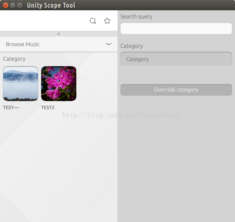Click the star favorite icon
Image resolution: width=235 pixels, height=222 pixels.
[107, 21]
